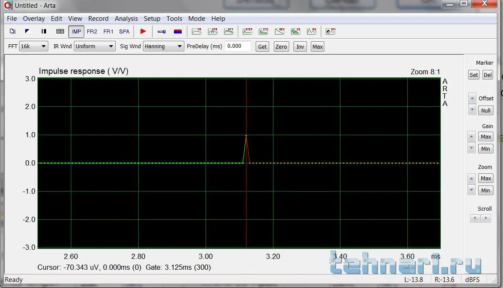Open the Mode menu
Screen dimensions: 503x288
click(x=197, y=19)
